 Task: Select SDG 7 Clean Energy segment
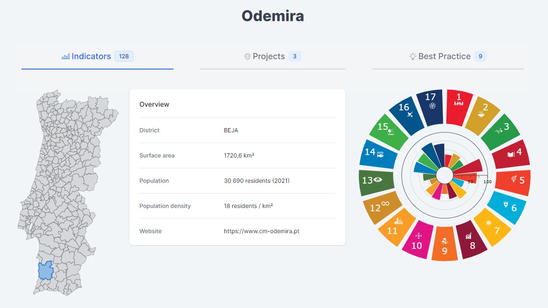coord(492,227)
